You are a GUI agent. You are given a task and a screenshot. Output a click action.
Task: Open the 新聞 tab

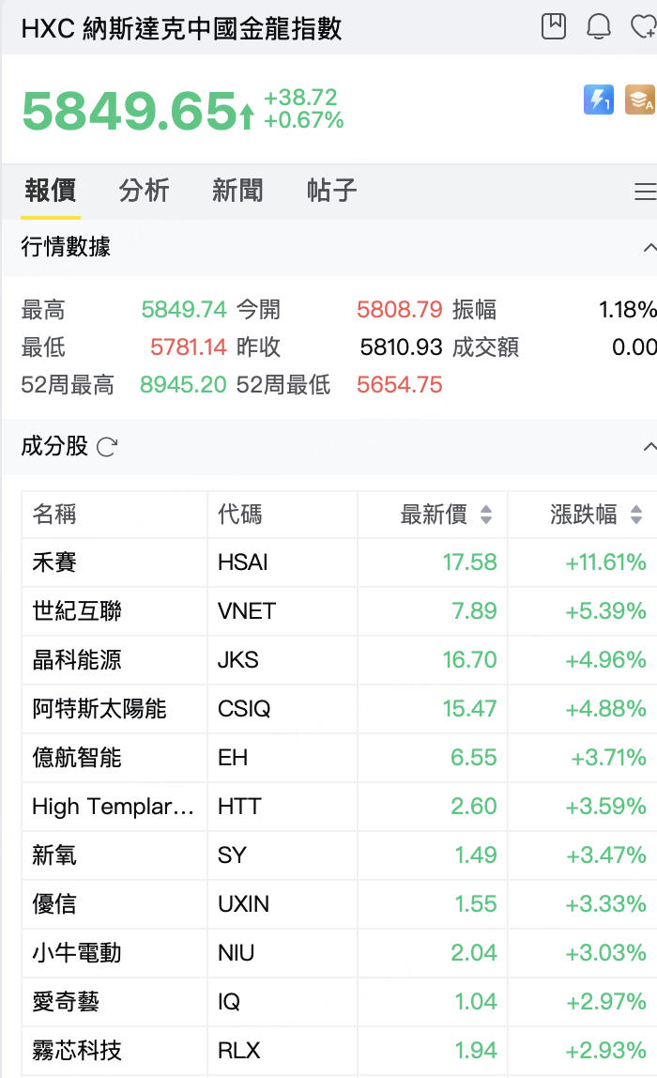pyautogui.click(x=237, y=191)
